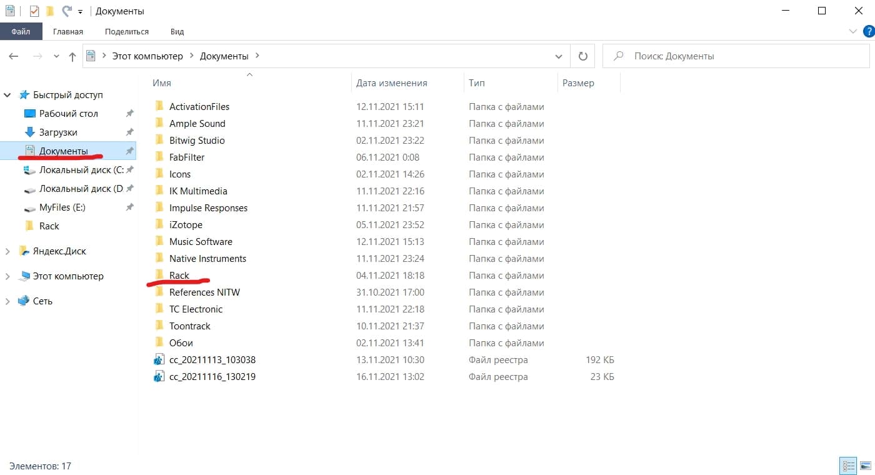Click Этот компьютер in the breadcrumb path
This screenshot has height=475, width=875.
147,56
